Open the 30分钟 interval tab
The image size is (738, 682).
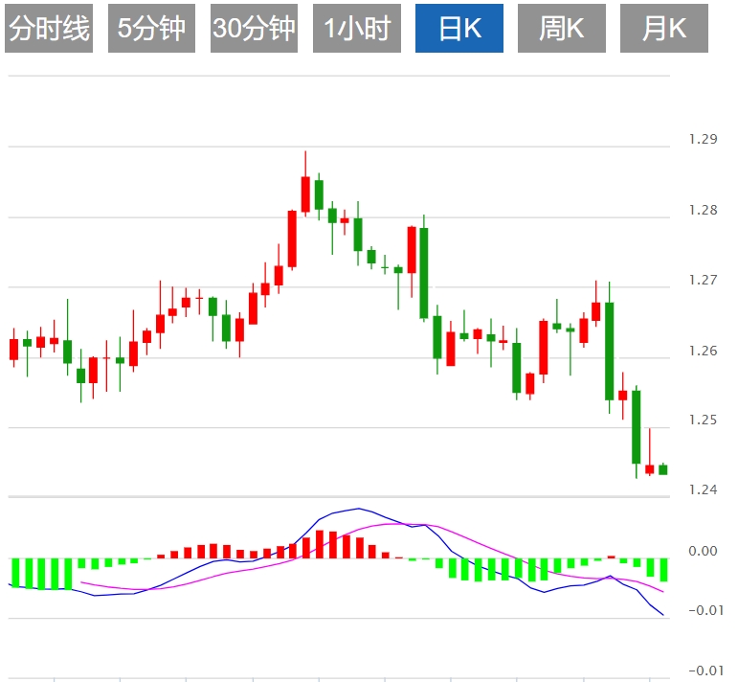point(254,29)
